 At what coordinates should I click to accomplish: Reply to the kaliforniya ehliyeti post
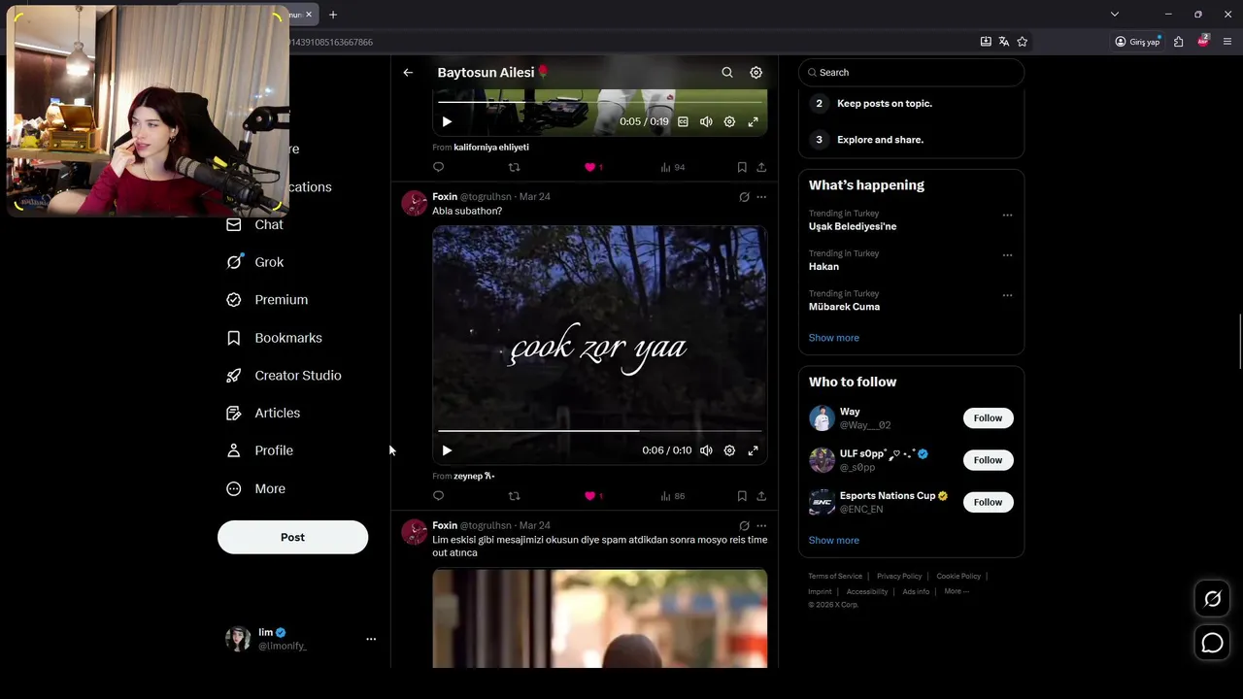point(438,167)
